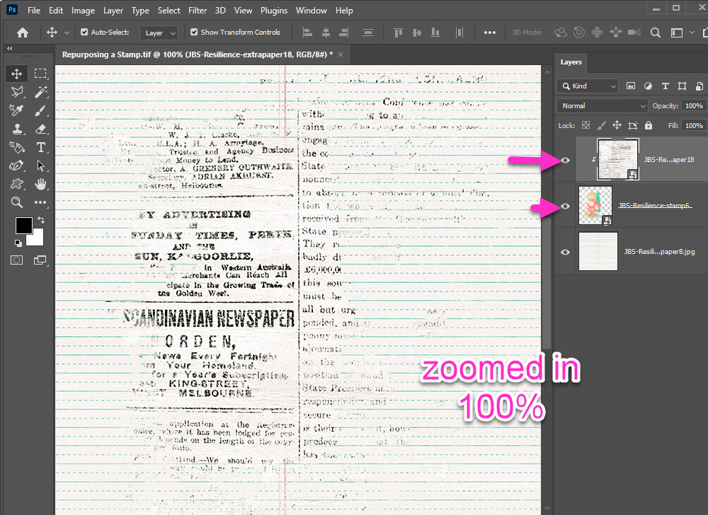Screen dimensions: 708x515
Task: Open the Normal blend mode dropdown
Action: tap(603, 106)
